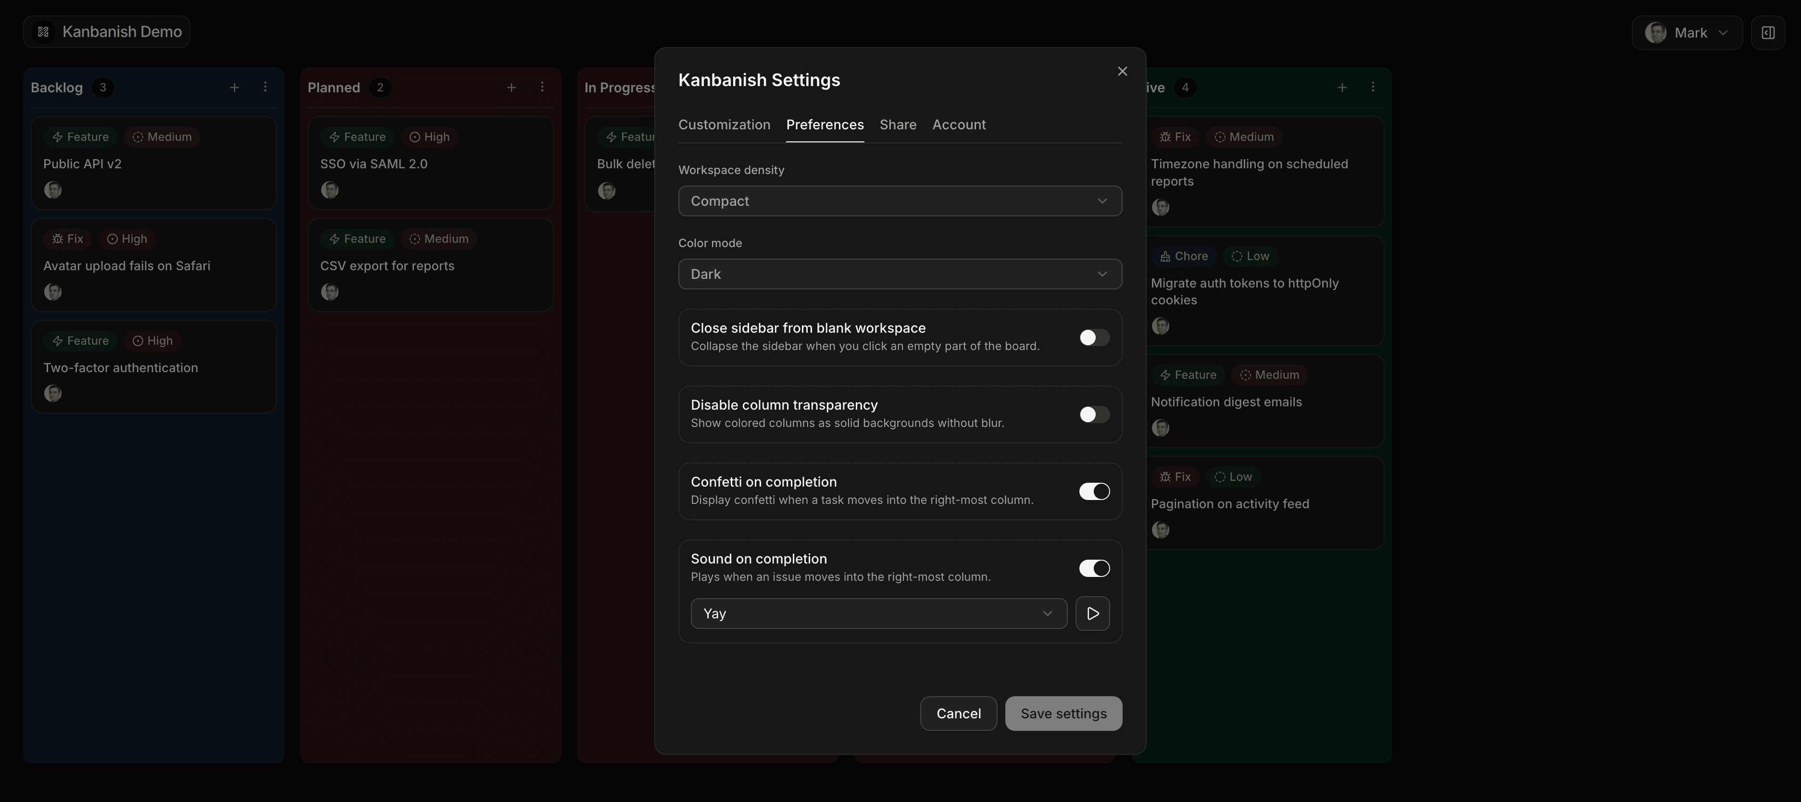Open Color mode Dark dropdown

coord(900,274)
